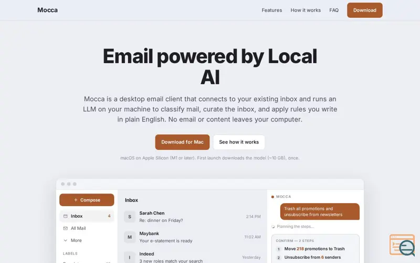
Task: Click the Inbox heading in message list
Action: point(131,200)
